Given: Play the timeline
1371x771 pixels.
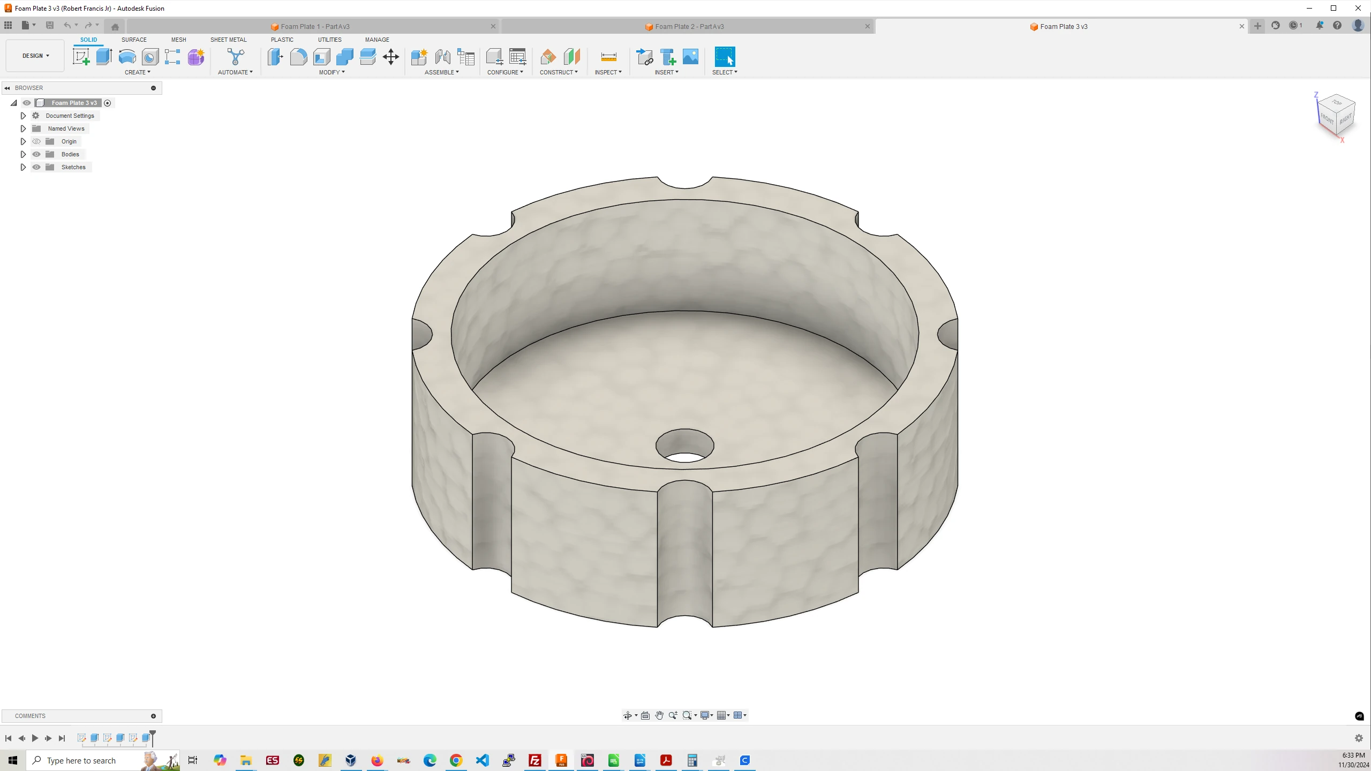Looking at the screenshot, I should pyautogui.click(x=35, y=738).
